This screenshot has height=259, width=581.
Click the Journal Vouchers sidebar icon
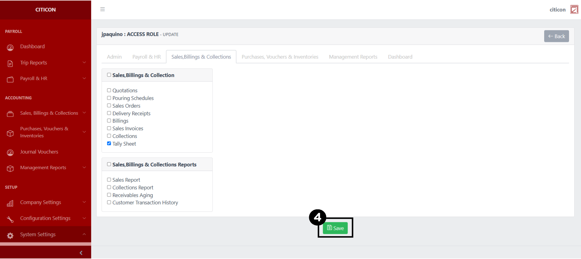click(10, 153)
